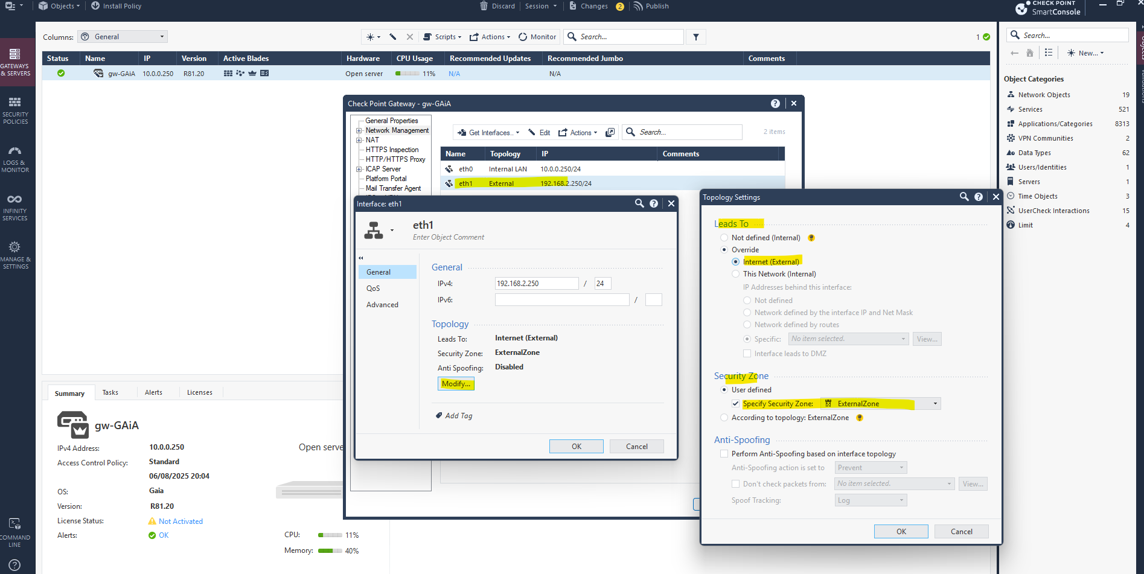Image resolution: width=1144 pixels, height=574 pixels.
Task: Click search magnifier in Interface eth1 dialog
Action: click(x=639, y=203)
